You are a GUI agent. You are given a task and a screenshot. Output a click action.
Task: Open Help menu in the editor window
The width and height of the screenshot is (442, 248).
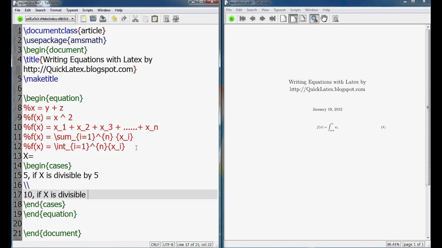click(x=119, y=10)
